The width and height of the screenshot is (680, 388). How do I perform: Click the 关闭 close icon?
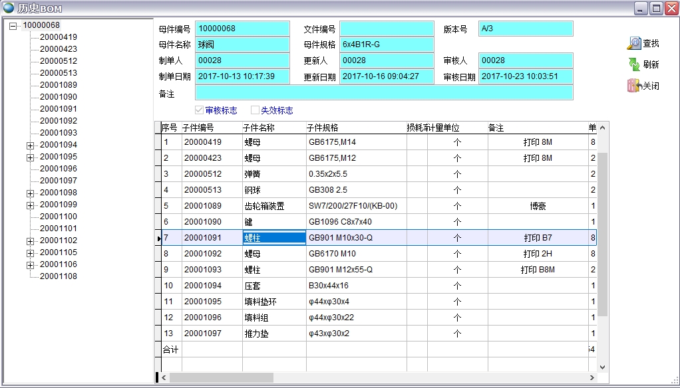tap(634, 86)
